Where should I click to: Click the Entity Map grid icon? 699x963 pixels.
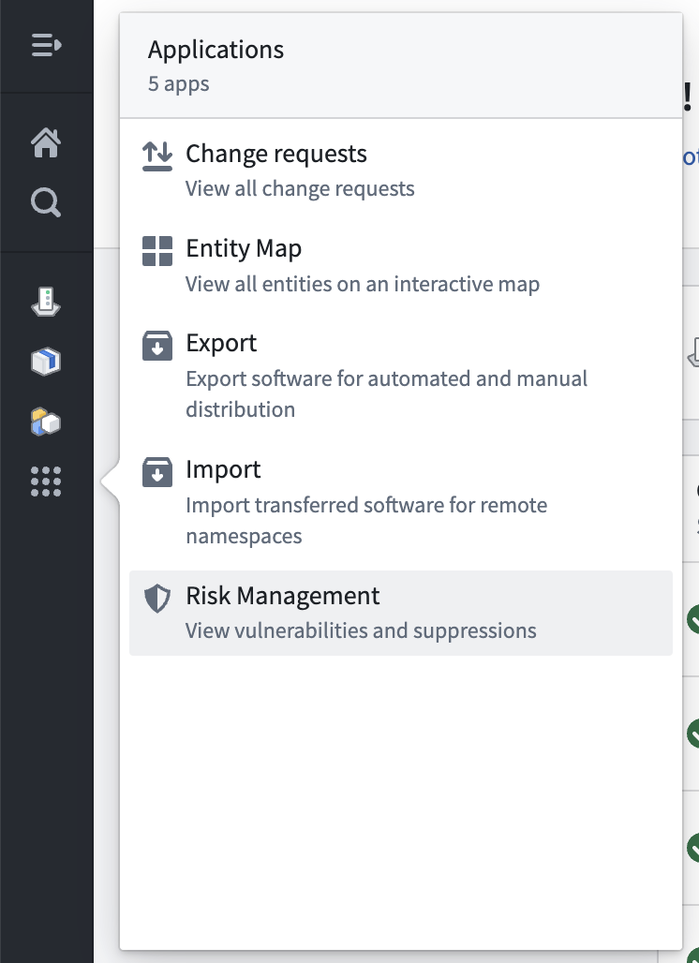pyautogui.click(x=157, y=251)
